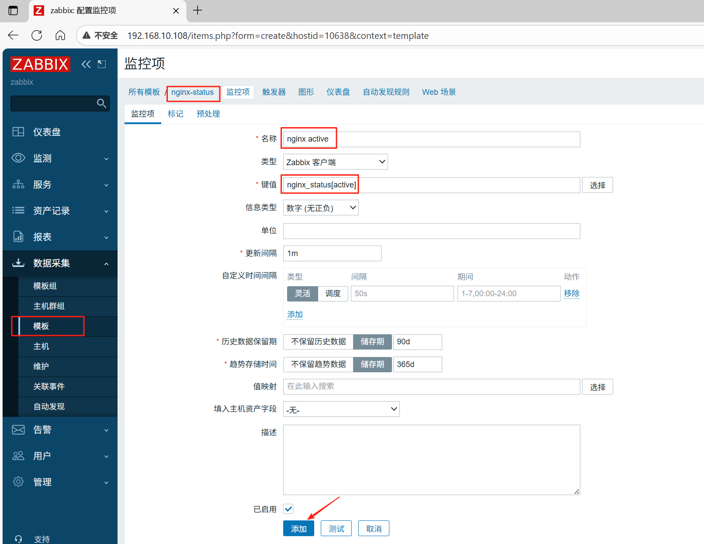Screen dimensions: 704x544
Task: Click the 报表 report icon
Action: click(18, 237)
